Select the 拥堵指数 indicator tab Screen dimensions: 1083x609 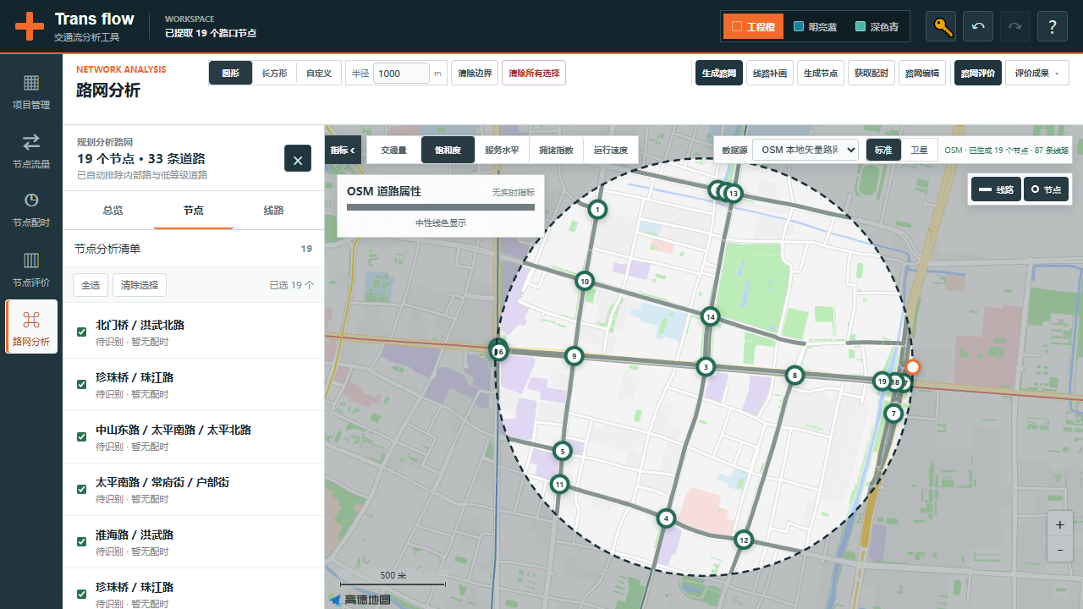tap(556, 150)
